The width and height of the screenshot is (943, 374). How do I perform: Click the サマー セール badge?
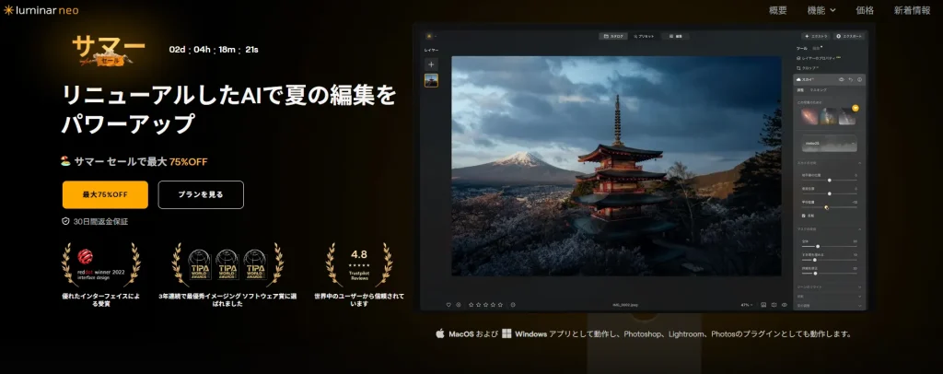click(x=109, y=50)
